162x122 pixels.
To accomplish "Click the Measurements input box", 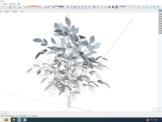I will [x=3, y=113].
